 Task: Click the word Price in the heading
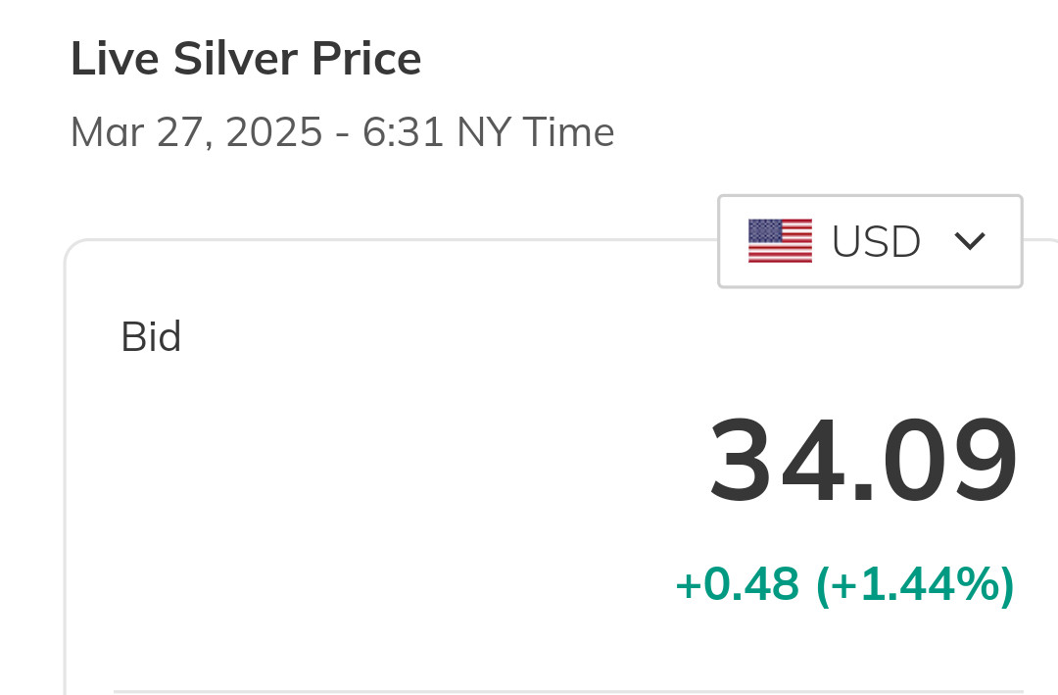(x=366, y=60)
